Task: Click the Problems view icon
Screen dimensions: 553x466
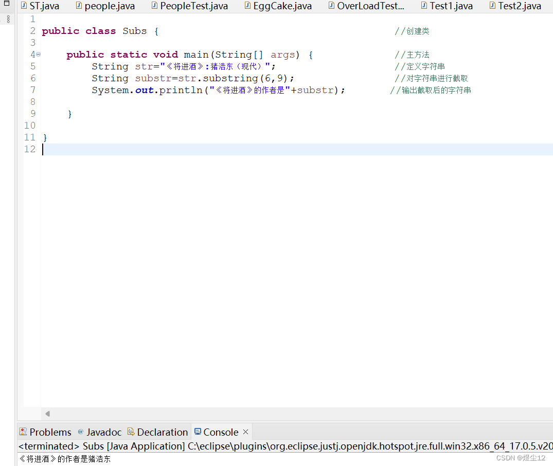Action: [x=23, y=432]
